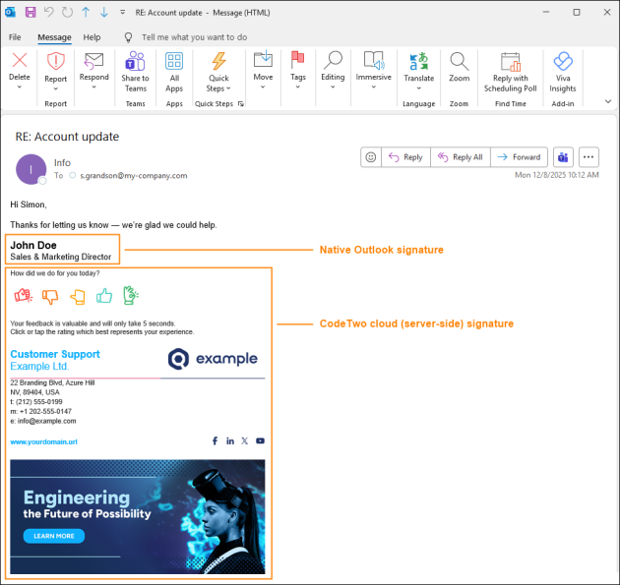The width and height of the screenshot is (620, 585).
Task: Open the Help tab
Action: (x=92, y=37)
